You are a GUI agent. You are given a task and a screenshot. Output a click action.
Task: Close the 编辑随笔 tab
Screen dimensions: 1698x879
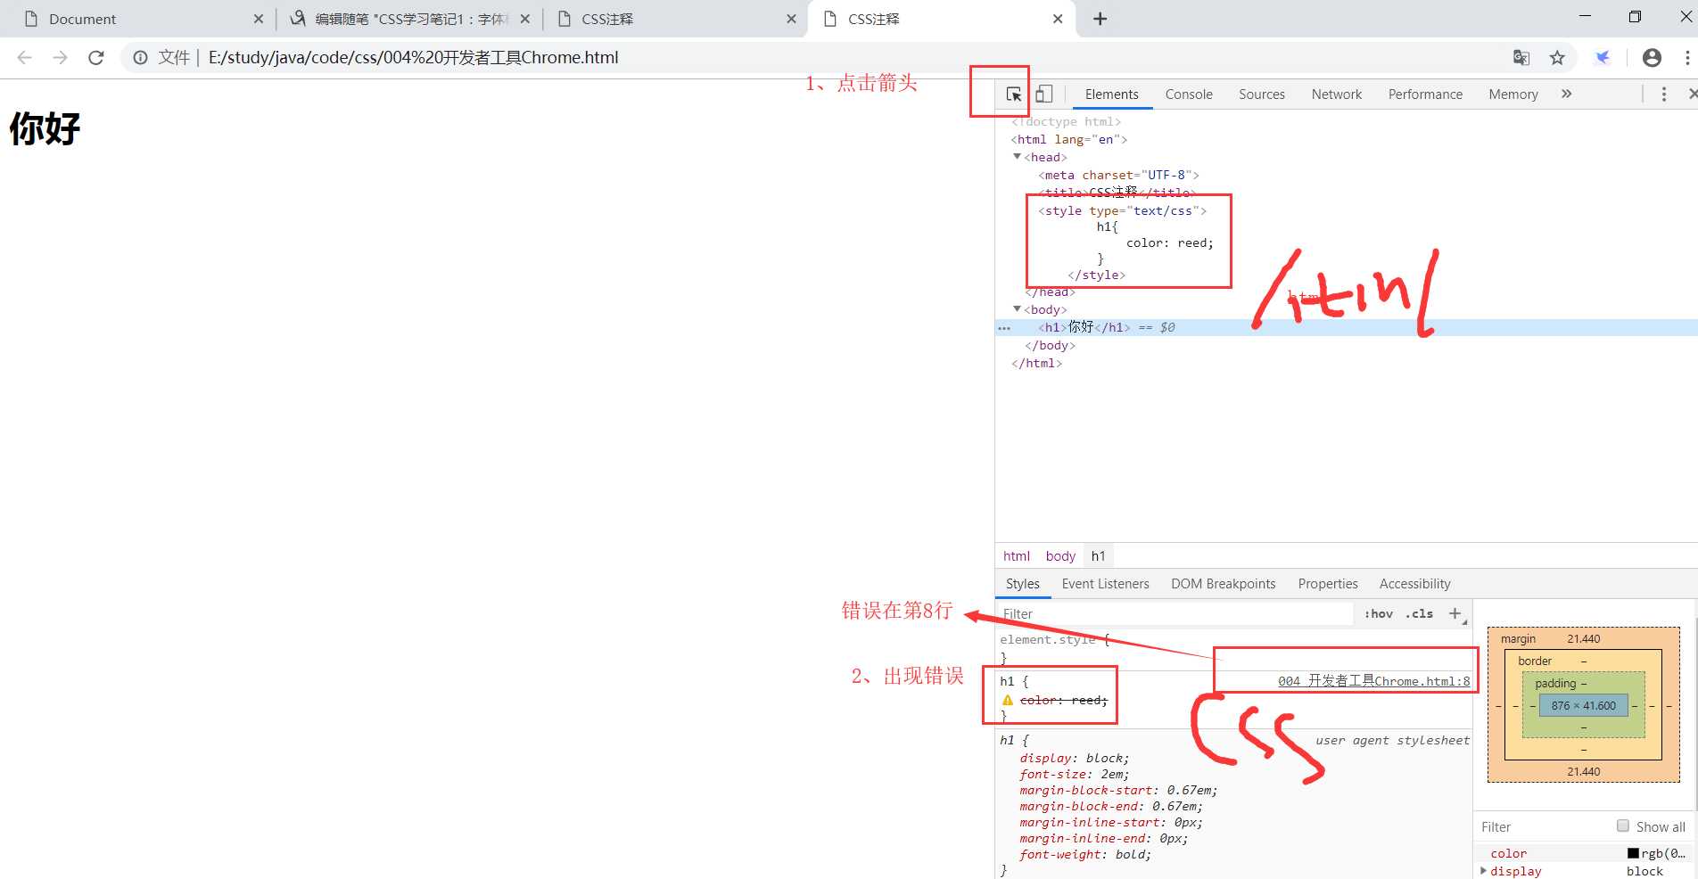click(525, 19)
